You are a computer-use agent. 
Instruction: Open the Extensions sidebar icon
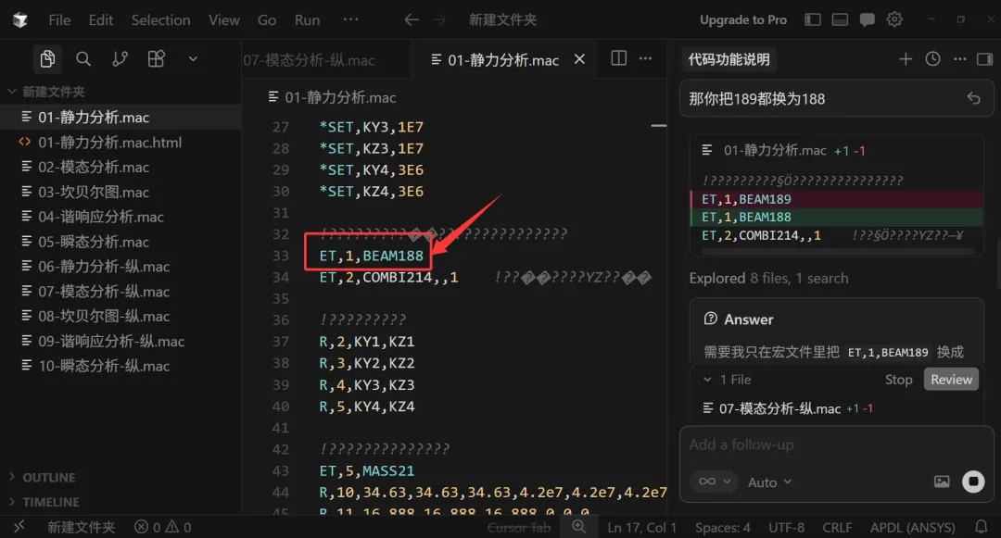(157, 59)
